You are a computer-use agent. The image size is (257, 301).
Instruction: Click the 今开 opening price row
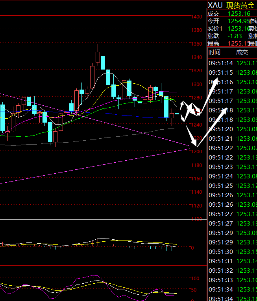click(231, 21)
